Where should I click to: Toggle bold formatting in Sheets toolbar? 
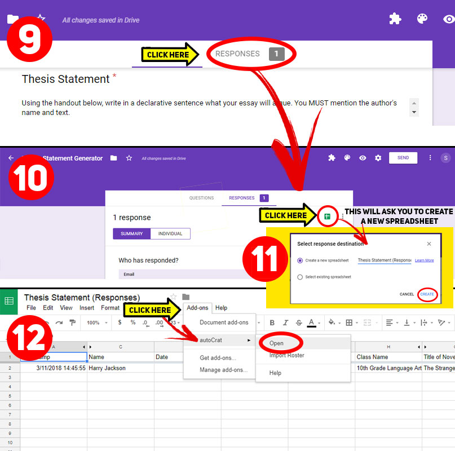(272, 322)
